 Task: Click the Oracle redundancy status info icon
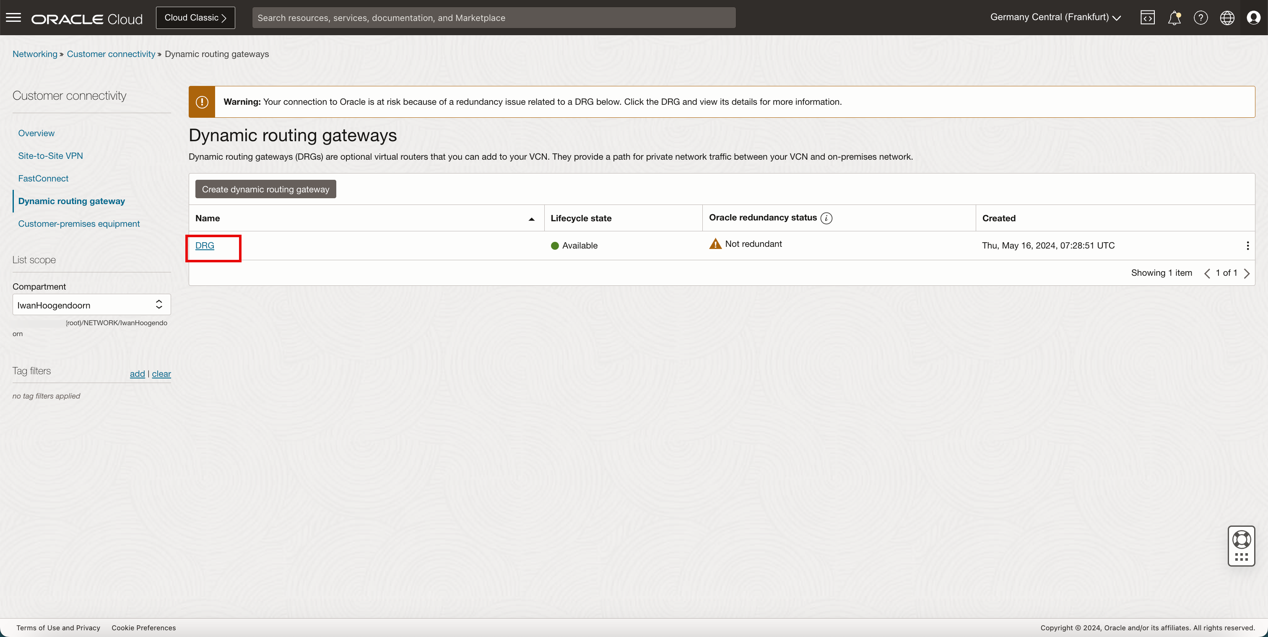tap(826, 218)
